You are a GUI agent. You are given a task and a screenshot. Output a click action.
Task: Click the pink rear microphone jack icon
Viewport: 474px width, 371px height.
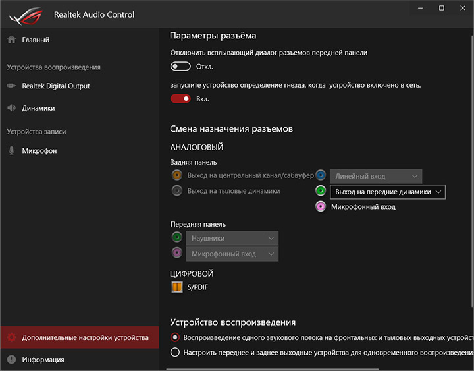(x=321, y=207)
